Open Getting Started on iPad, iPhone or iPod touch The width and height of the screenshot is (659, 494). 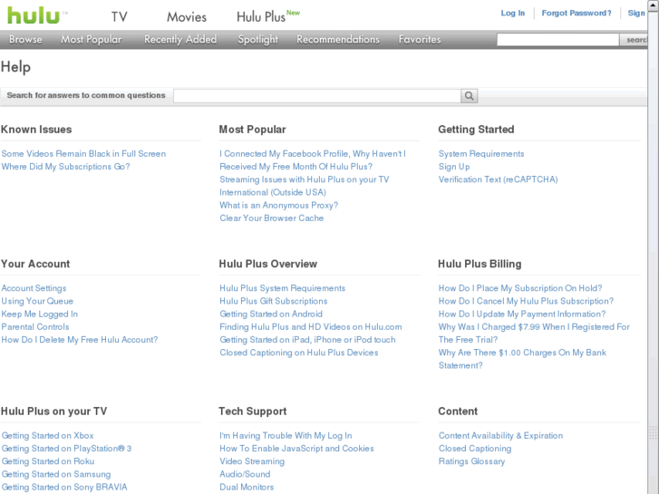pos(307,340)
